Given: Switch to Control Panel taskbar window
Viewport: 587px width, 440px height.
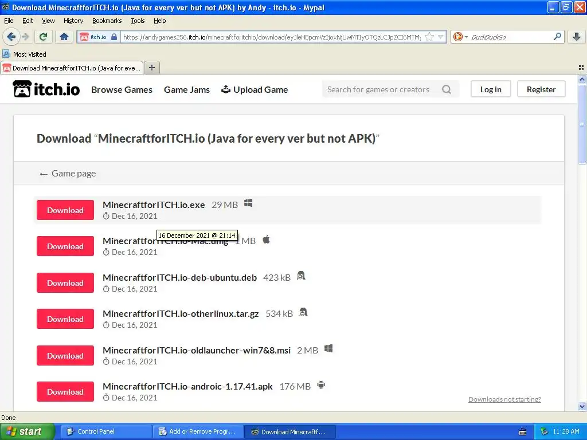Looking at the screenshot, I should (106, 431).
